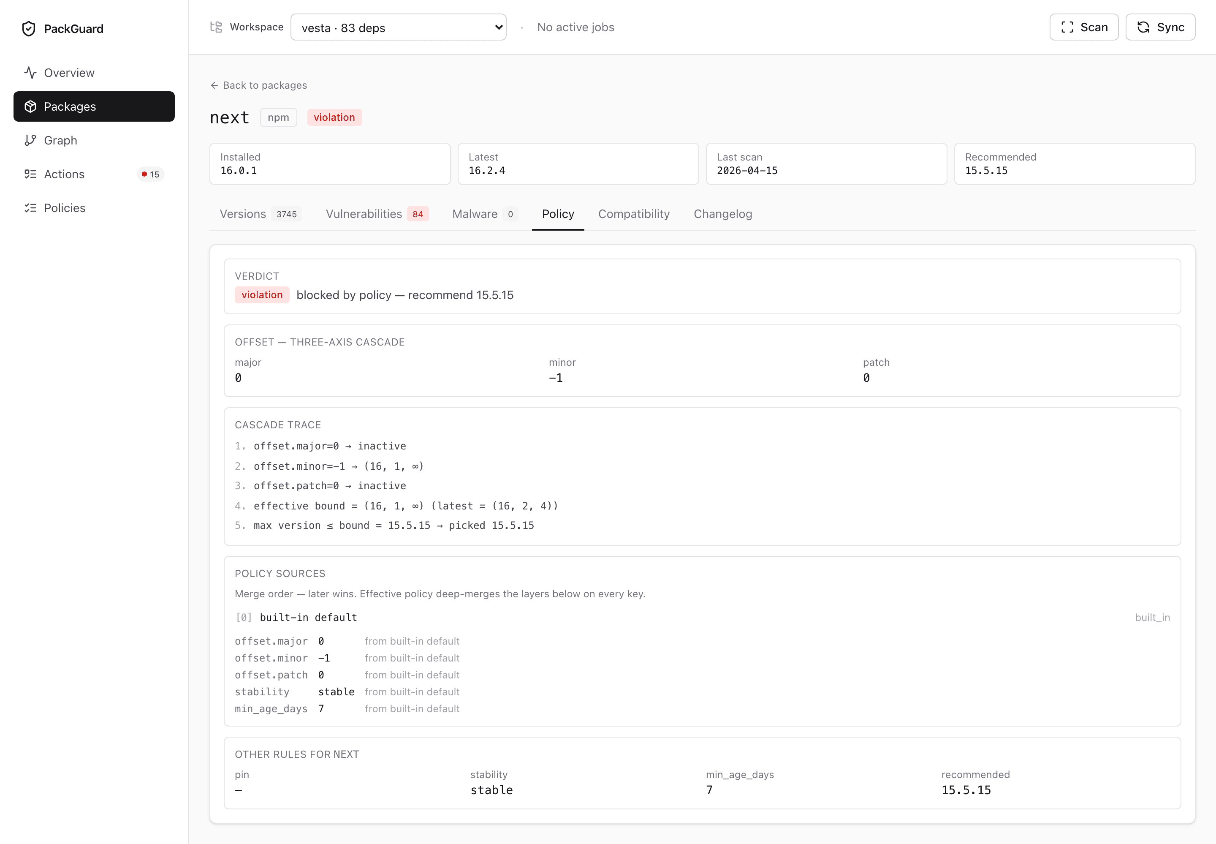1216x844 pixels.
Task: Click the Installed version 16.0.1
Action: tap(238, 170)
